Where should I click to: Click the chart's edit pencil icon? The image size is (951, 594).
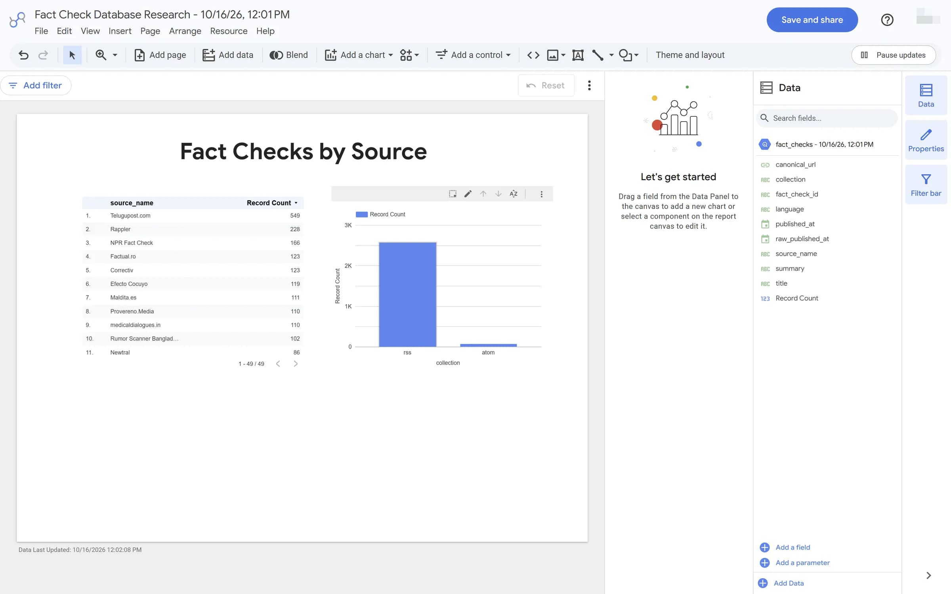(468, 194)
